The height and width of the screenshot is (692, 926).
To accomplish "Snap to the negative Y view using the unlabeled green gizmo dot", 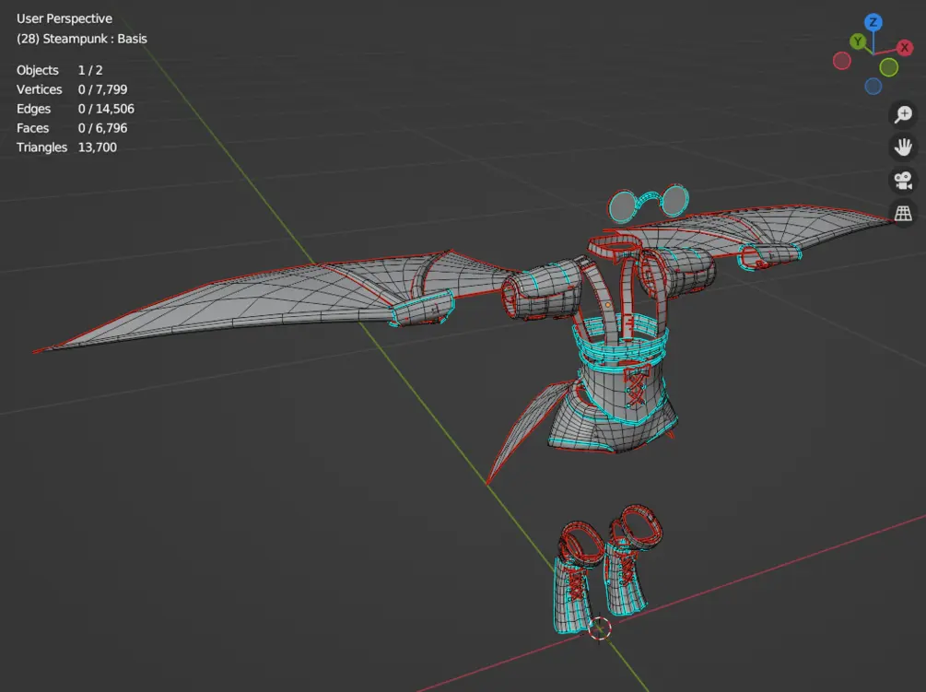I will (888, 67).
